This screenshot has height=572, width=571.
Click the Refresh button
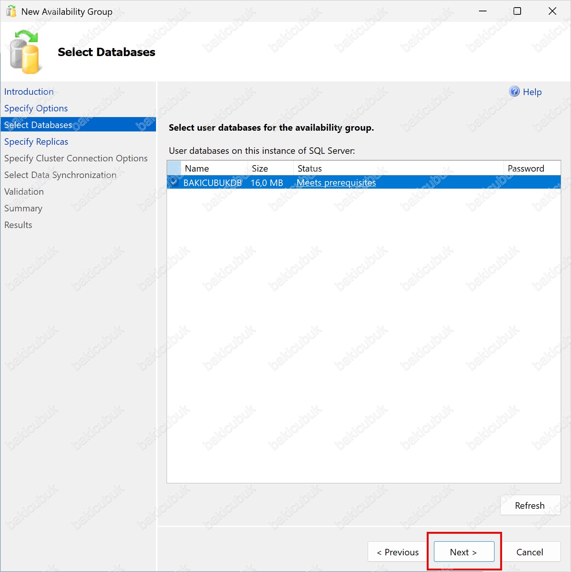click(530, 505)
